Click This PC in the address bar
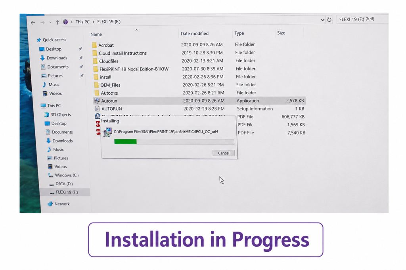The image size is (406, 270). [82, 22]
